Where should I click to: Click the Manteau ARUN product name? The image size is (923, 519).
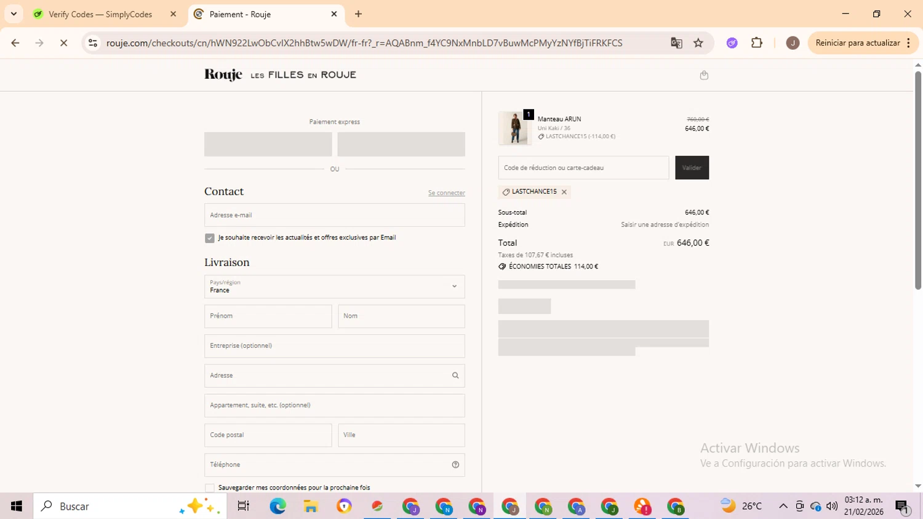click(x=559, y=119)
